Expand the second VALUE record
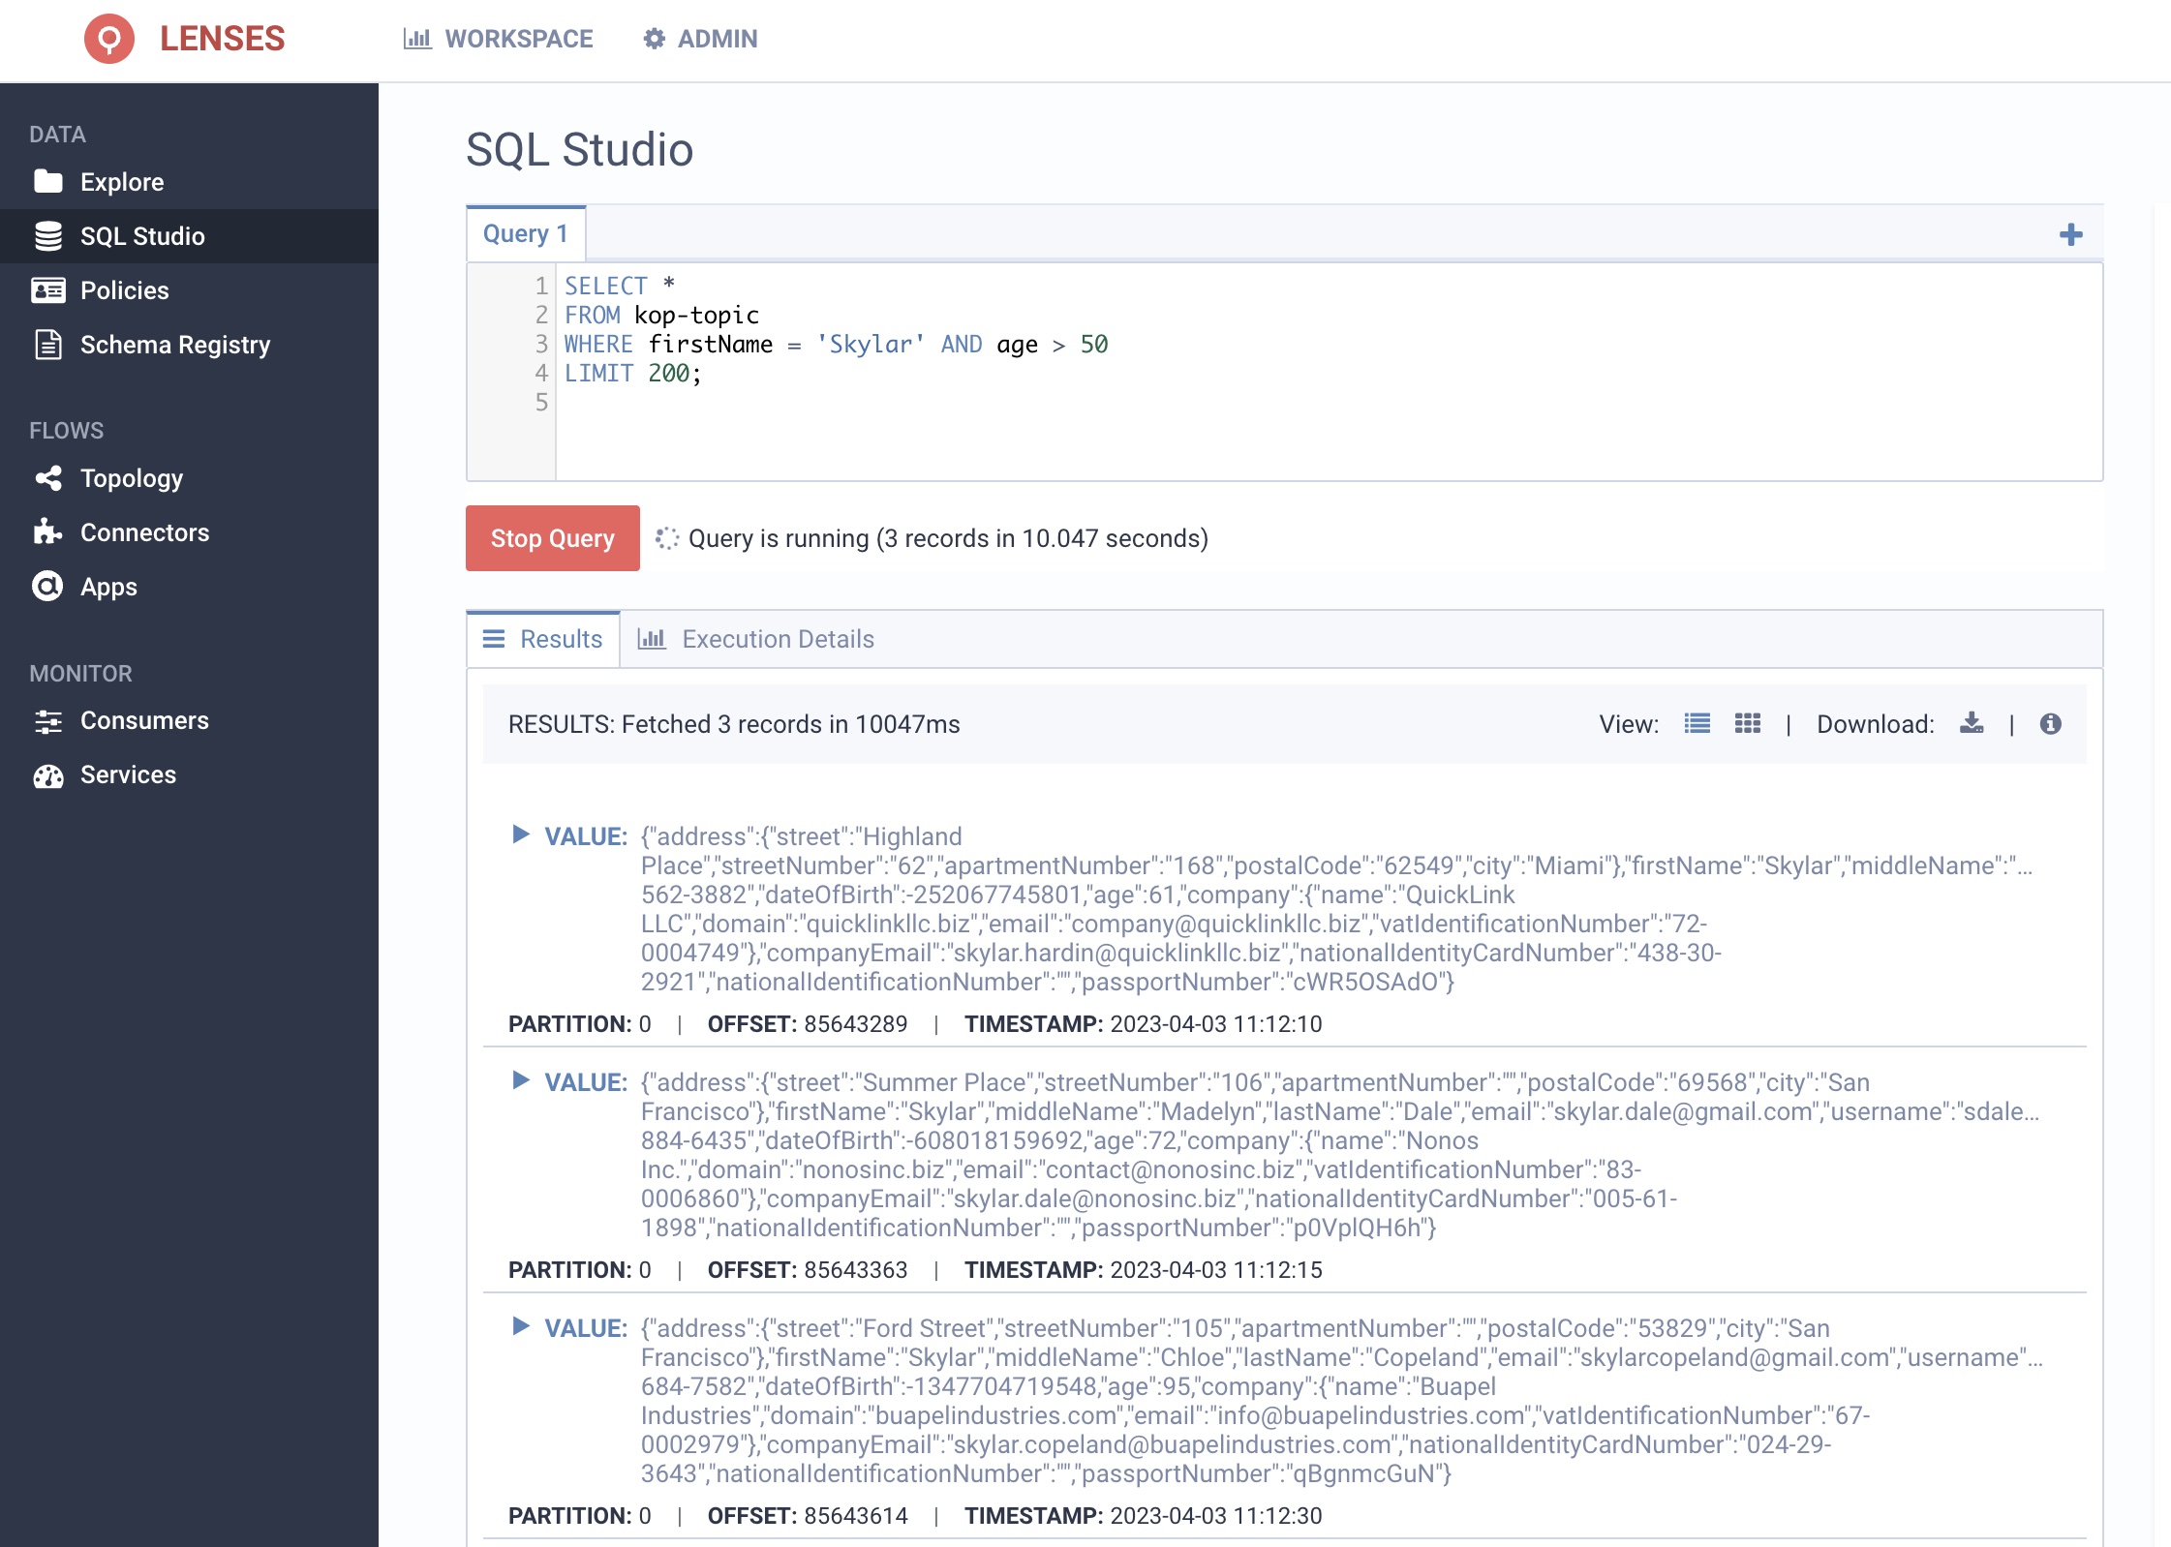This screenshot has height=1547, width=2171. (x=521, y=1081)
